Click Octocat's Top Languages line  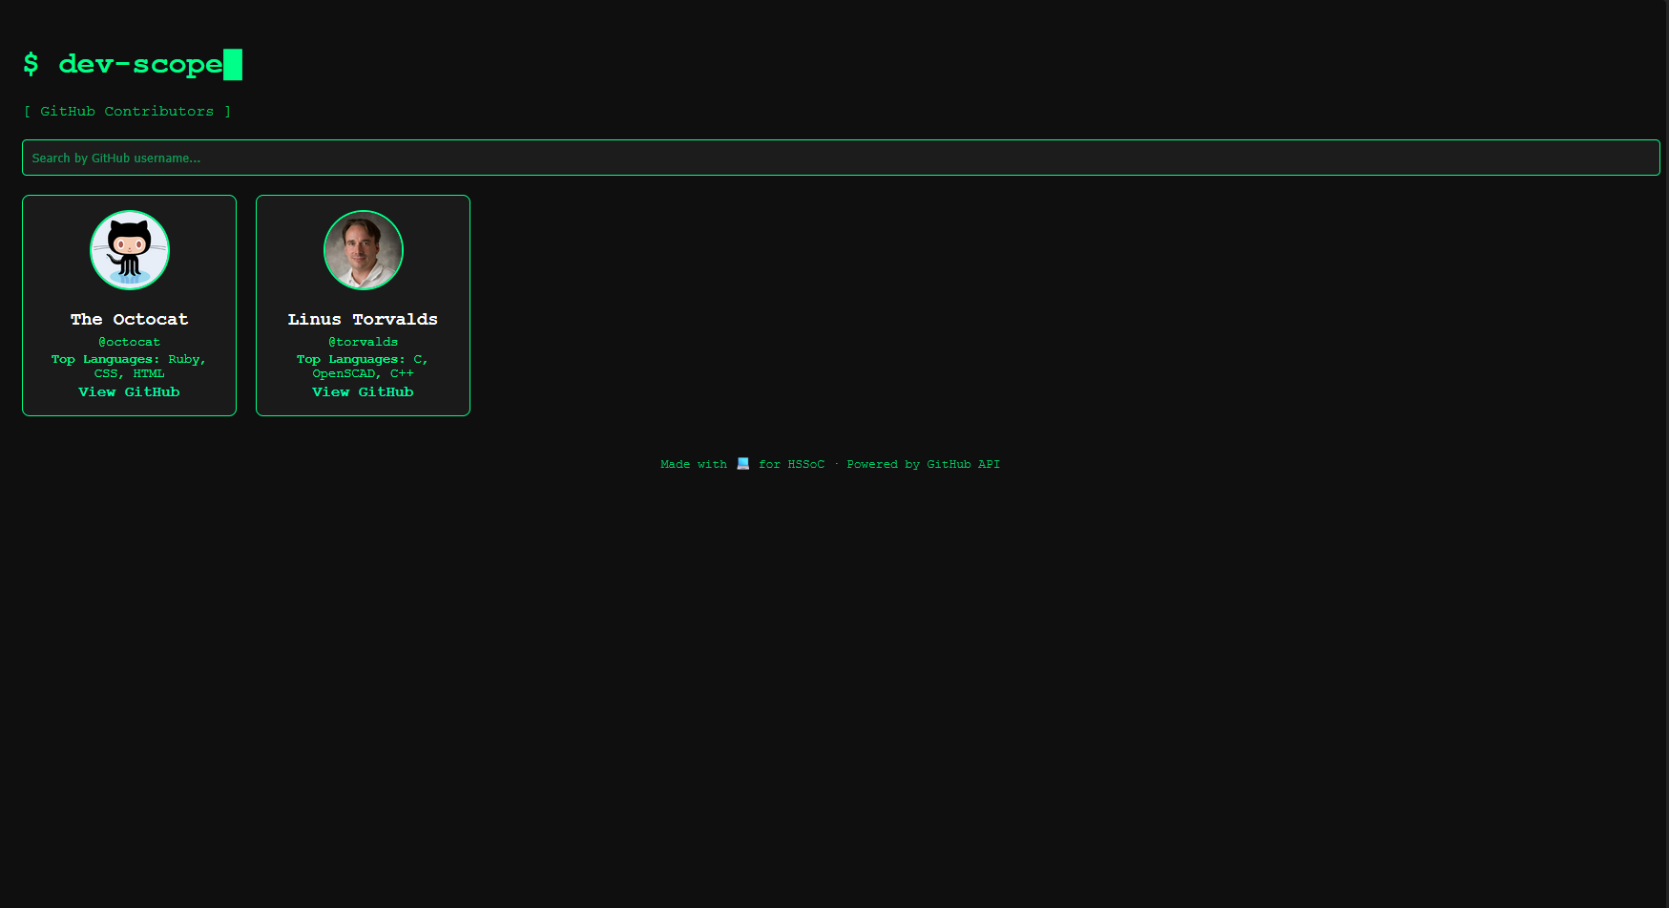129,367
